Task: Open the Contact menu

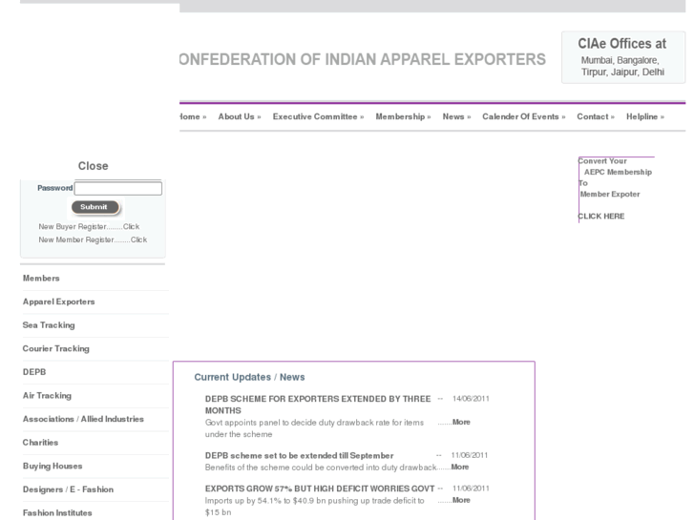Action: [596, 116]
